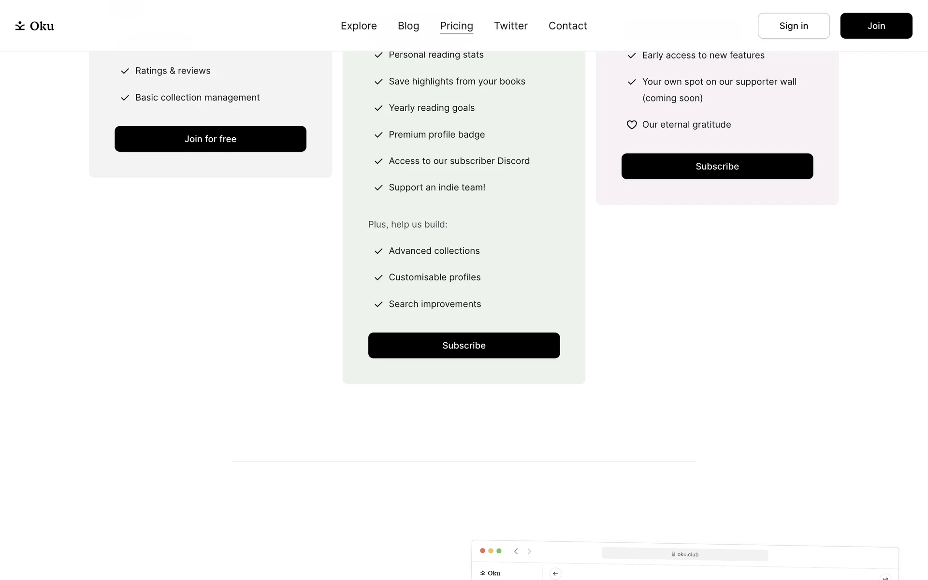Click the Oku logo in header

point(34,26)
